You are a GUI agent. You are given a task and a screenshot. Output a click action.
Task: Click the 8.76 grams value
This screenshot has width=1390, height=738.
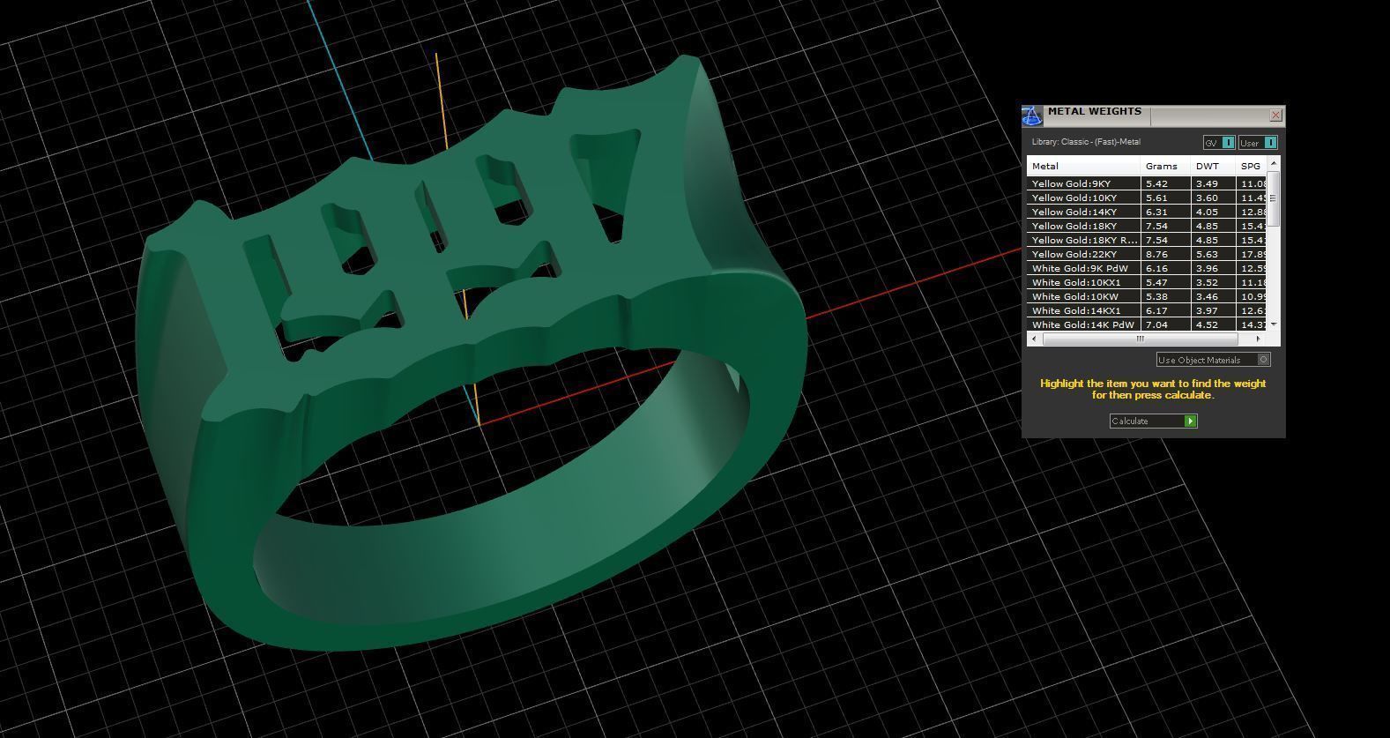pos(1156,254)
